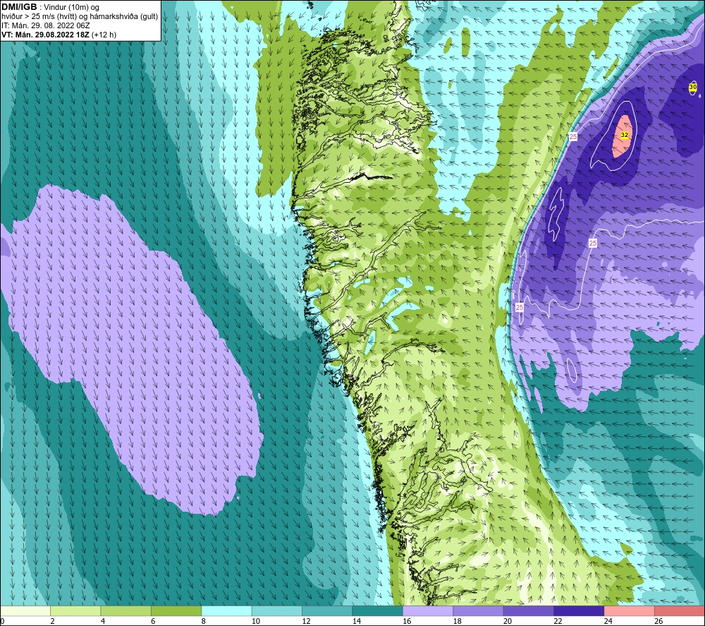This screenshot has width=705, height=626.
Task: Select the 'Vindur (10m) og' legend text
Action: (x=71, y=7)
